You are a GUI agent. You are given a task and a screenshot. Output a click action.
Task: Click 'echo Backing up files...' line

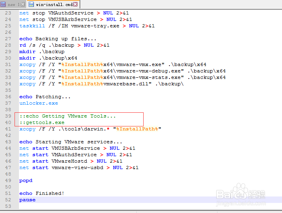click(58, 39)
